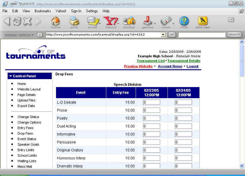Click the Poetry 02/24/05 drop fee field
The image size is (245, 176).
[183, 118]
